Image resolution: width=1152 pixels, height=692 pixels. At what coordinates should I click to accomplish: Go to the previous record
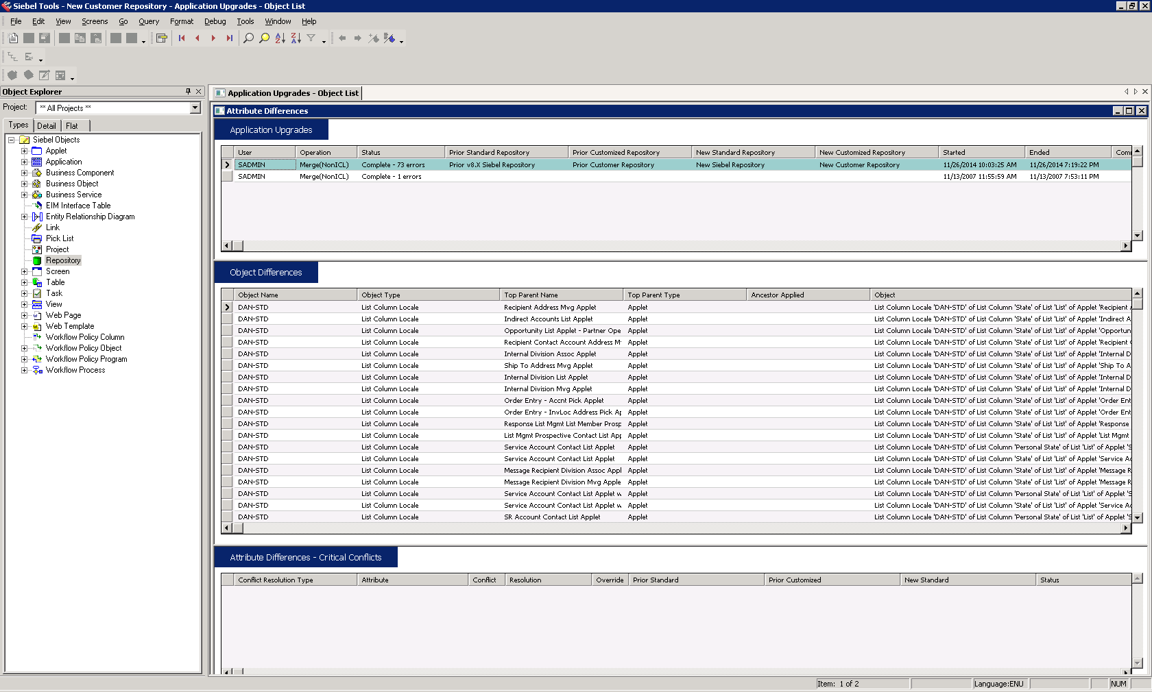pos(197,38)
